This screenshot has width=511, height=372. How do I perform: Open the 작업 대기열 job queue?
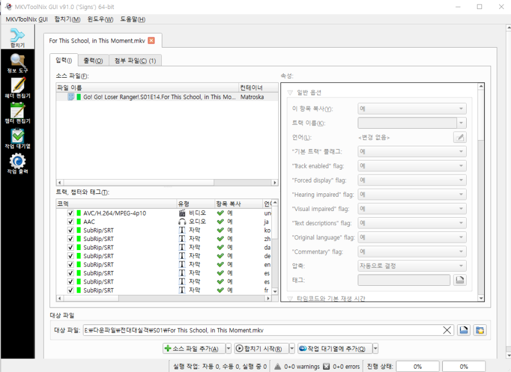coord(18,138)
